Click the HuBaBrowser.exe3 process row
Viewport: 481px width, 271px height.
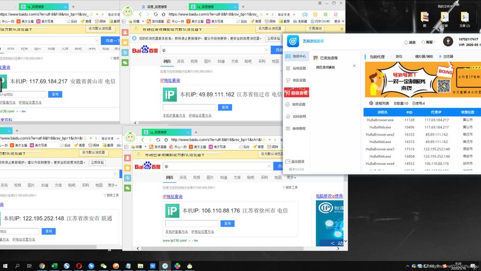coord(422,149)
